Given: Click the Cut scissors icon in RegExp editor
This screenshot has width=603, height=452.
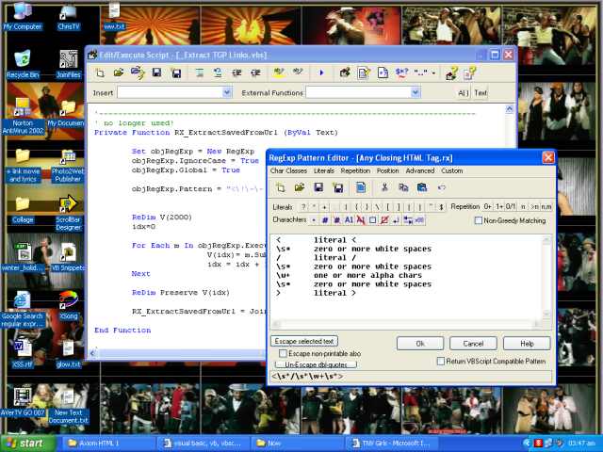Looking at the screenshot, I should click(x=384, y=187).
